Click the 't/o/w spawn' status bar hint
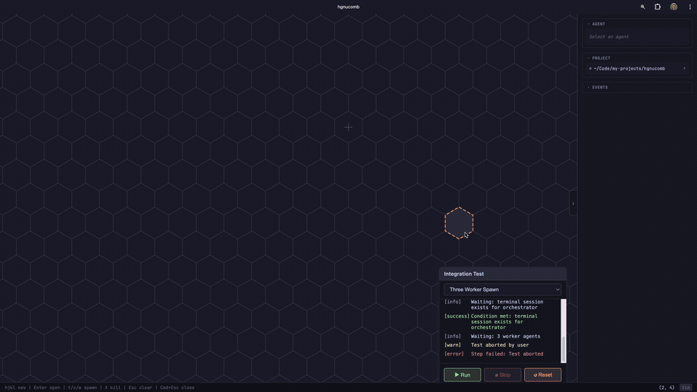The image size is (697, 392). click(82, 388)
